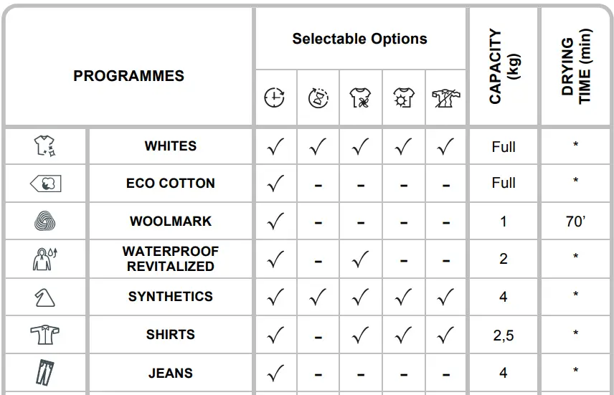Click the clock delay-start option icon
The image size is (614, 395).
pos(275,97)
